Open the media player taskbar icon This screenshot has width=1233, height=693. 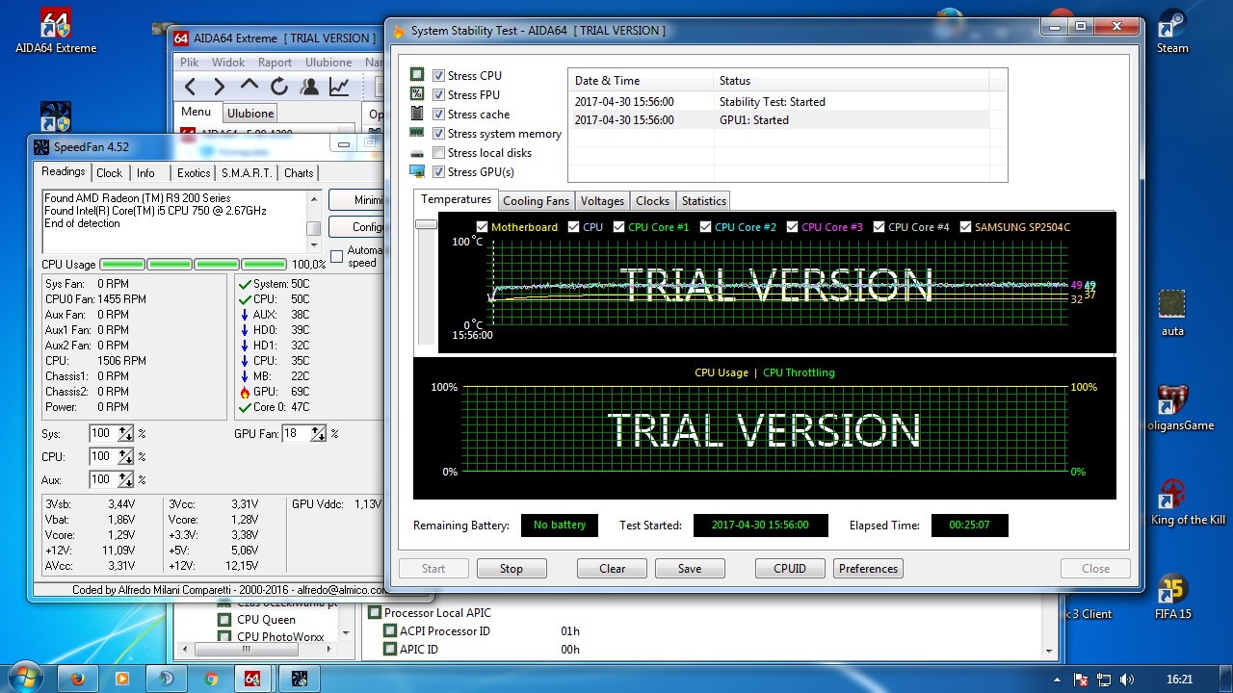coord(122,679)
